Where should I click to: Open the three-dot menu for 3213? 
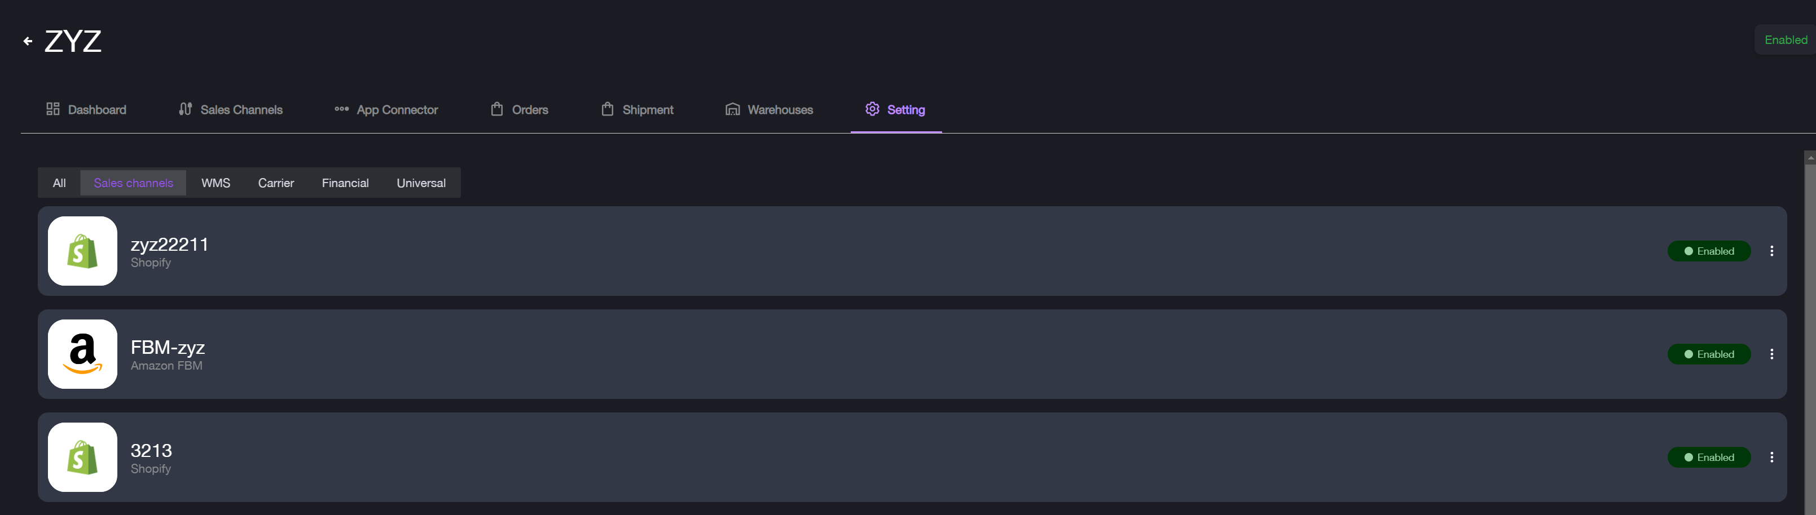1771,458
